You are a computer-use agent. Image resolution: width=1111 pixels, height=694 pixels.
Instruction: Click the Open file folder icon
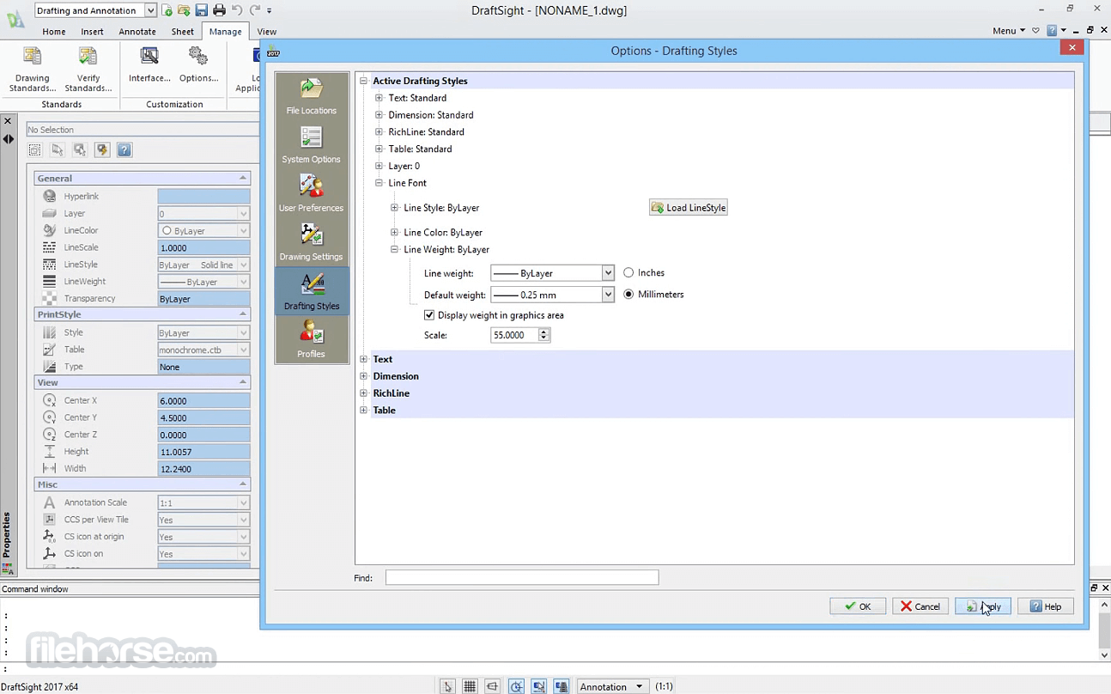click(x=184, y=10)
